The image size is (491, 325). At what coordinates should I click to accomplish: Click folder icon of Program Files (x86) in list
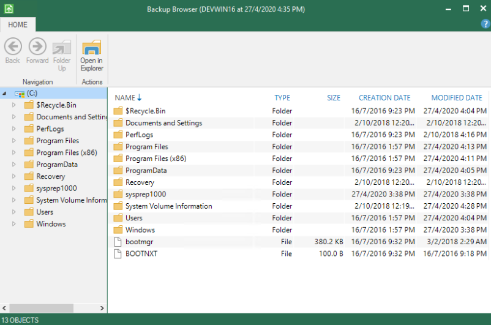pos(118,159)
